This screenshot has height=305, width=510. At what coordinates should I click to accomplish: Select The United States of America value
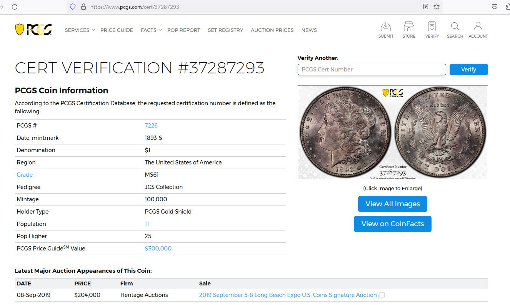pos(183,162)
